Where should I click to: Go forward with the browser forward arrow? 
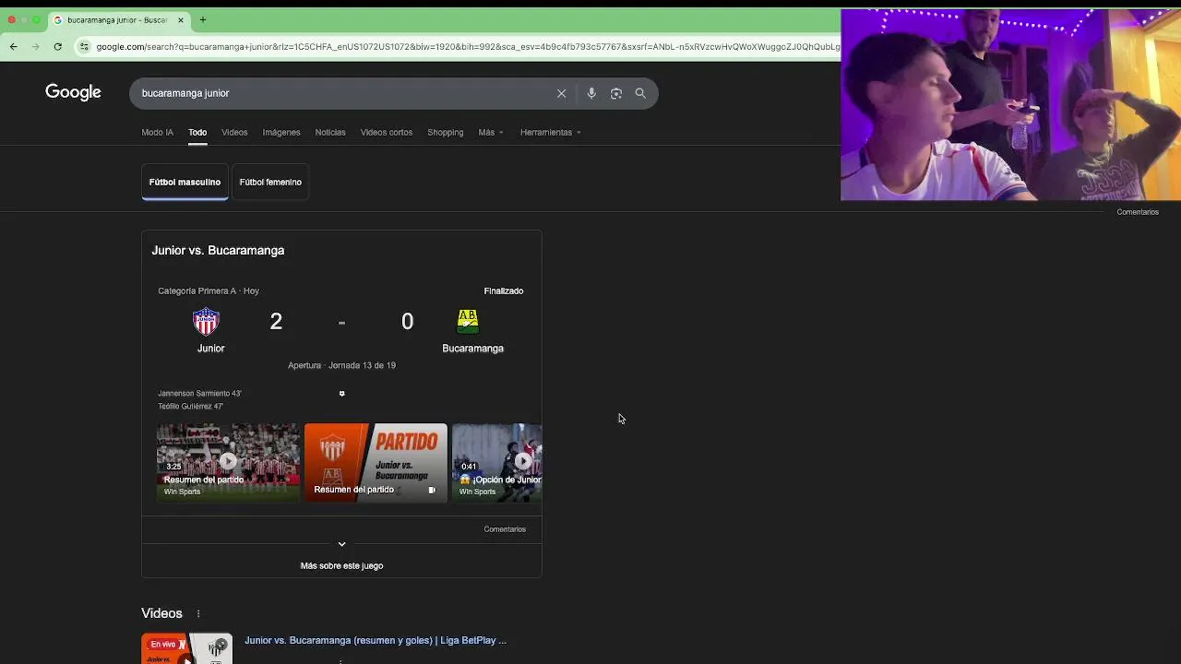[x=36, y=46]
